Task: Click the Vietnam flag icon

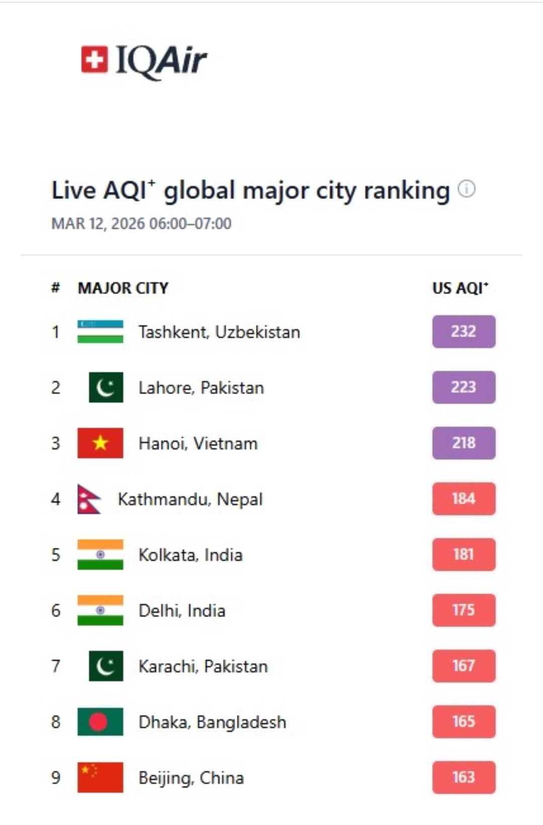Action: coord(100,443)
